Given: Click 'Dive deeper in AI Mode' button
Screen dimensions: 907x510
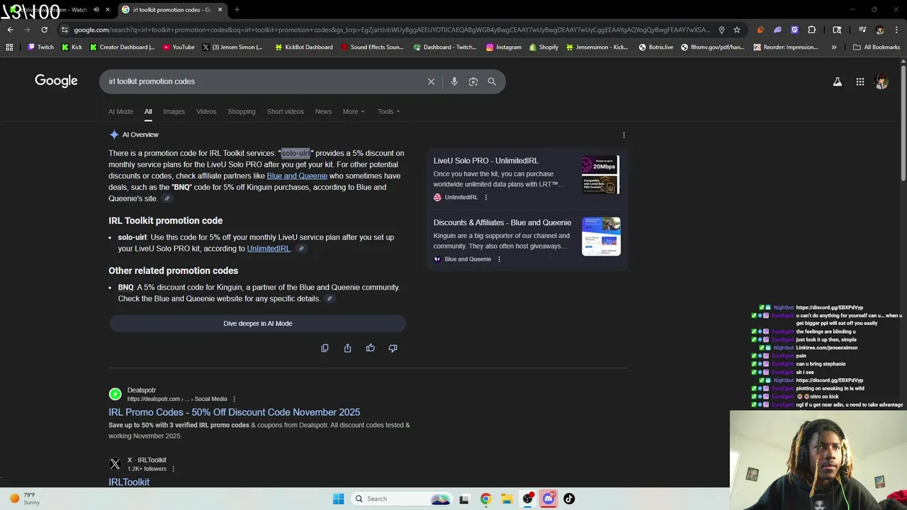Looking at the screenshot, I should coord(257,324).
